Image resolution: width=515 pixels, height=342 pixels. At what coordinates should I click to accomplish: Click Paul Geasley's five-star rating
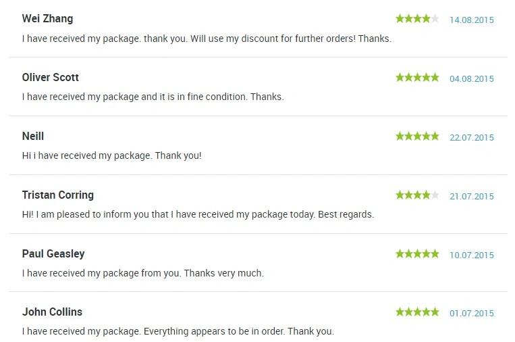click(x=417, y=254)
